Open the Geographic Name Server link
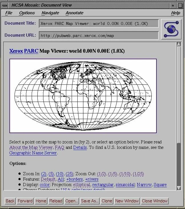 click(33, 153)
